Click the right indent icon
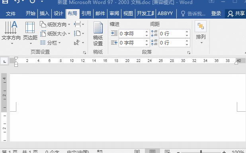246x153 pixels. coord(114,43)
